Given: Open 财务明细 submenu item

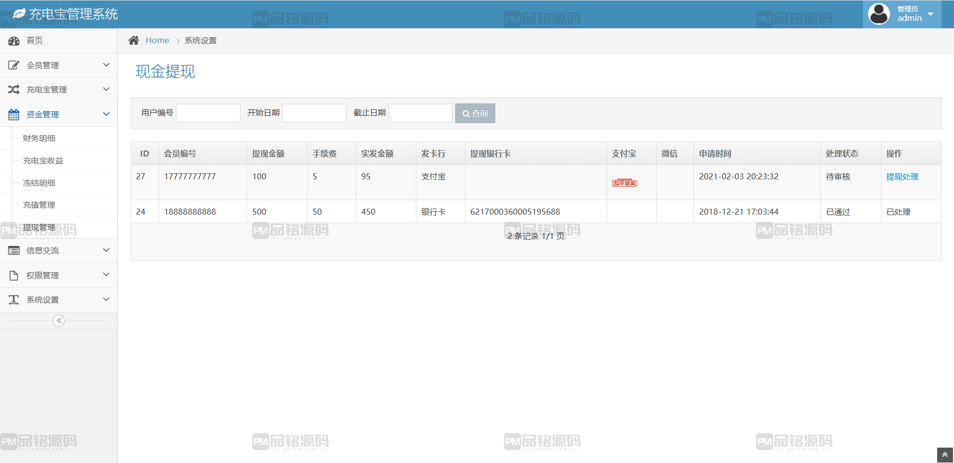Looking at the screenshot, I should 39,138.
